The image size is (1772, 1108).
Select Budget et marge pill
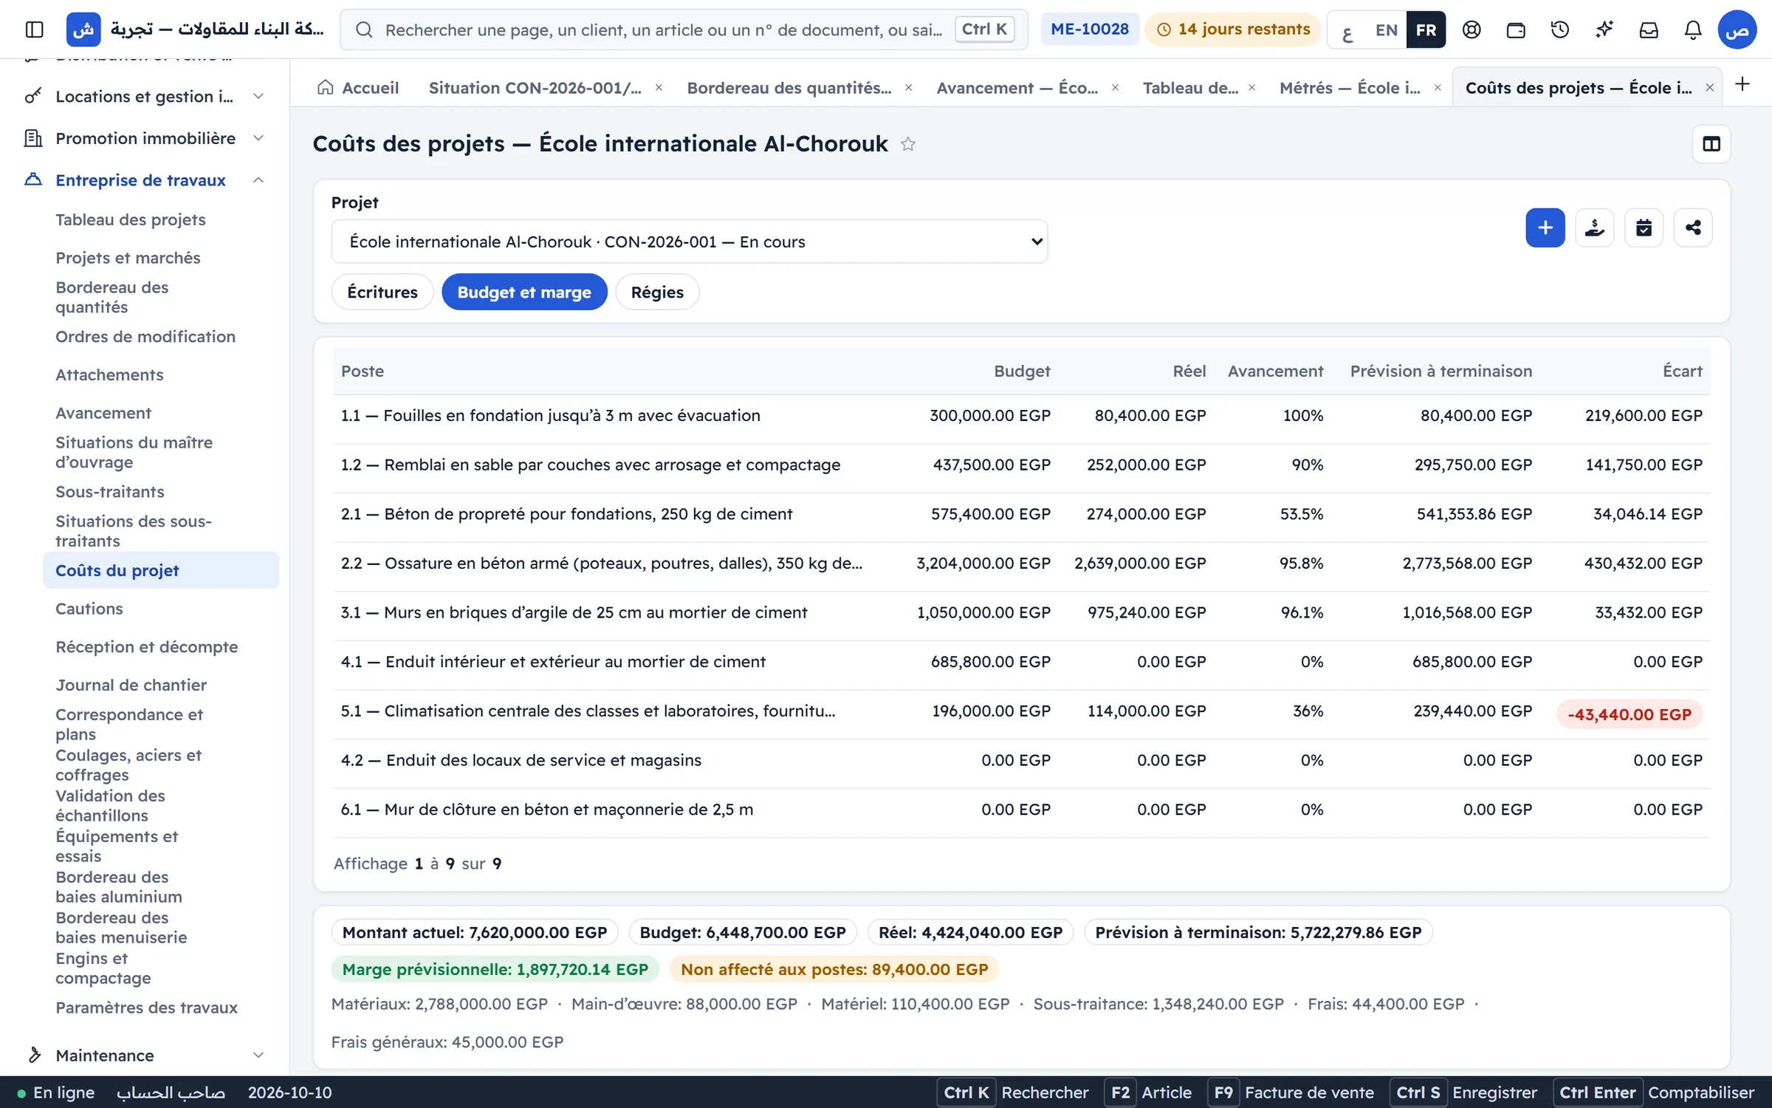tap(524, 293)
